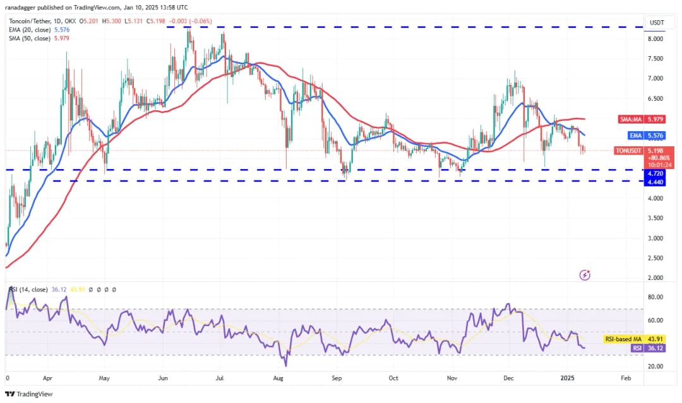
Task: Click the Aug label on time axis
Action: (x=279, y=377)
